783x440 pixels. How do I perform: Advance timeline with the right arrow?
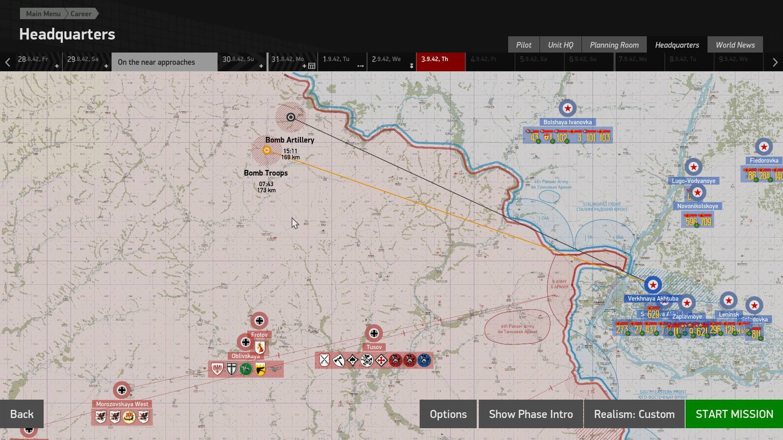(775, 62)
